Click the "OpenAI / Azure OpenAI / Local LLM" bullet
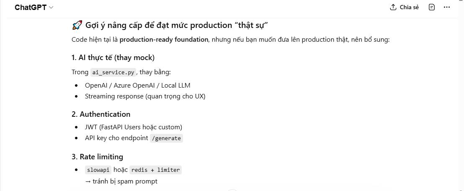 click(x=137, y=85)
